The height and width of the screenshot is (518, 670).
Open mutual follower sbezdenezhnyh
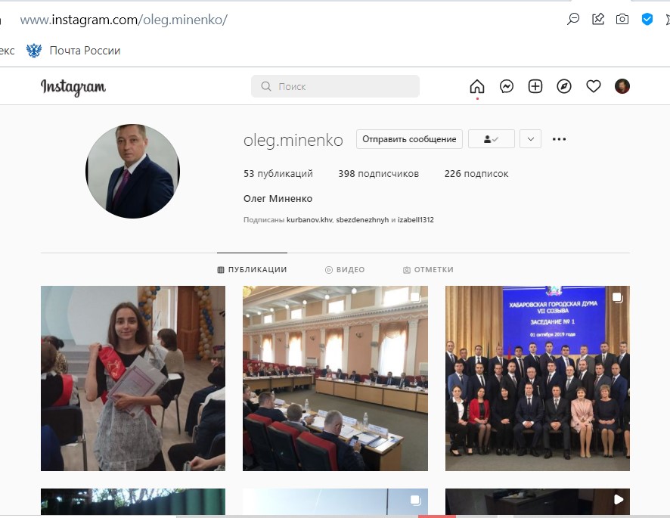(362, 220)
